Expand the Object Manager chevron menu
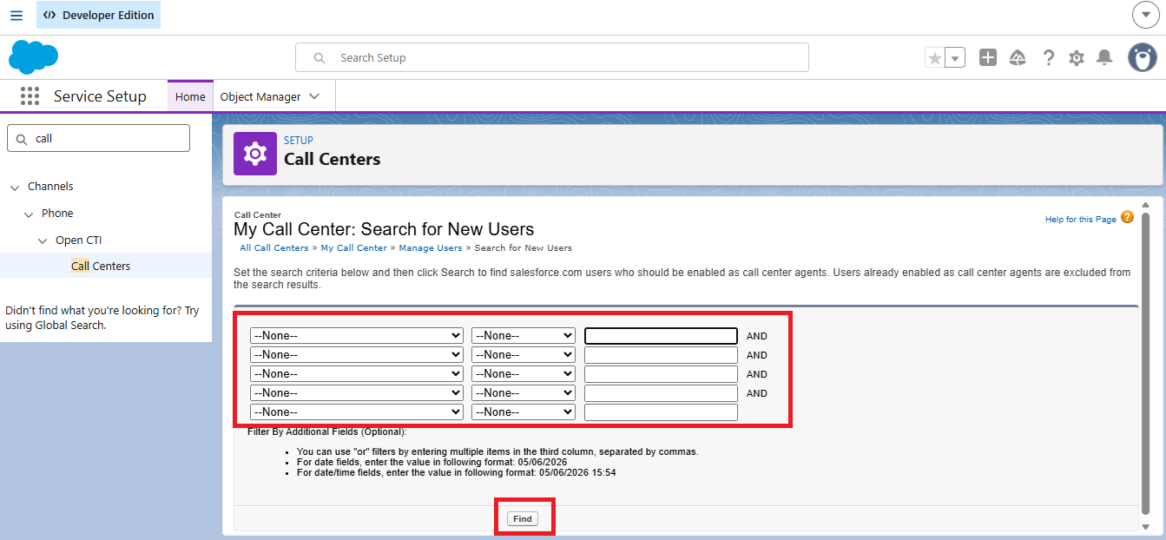Viewport: 1166px width, 540px height. (314, 96)
